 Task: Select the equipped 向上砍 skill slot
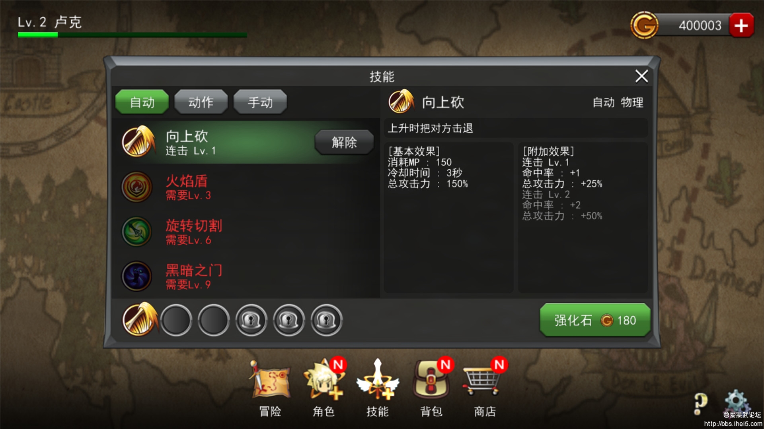139,319
